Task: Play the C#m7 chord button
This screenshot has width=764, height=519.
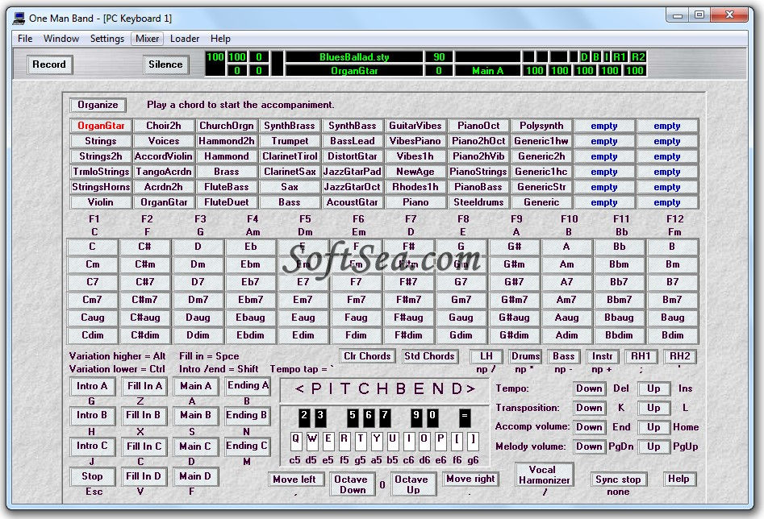Action: [x=145, y=300]
